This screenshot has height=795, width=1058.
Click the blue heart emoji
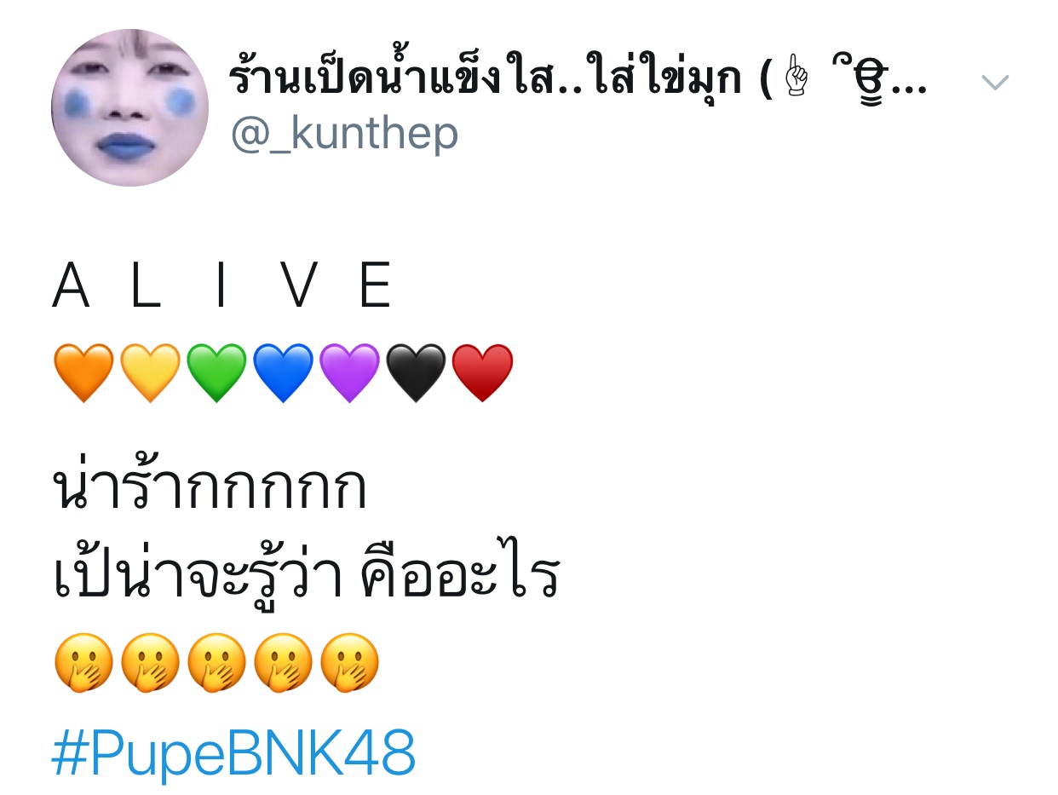(x=283, y=373)
